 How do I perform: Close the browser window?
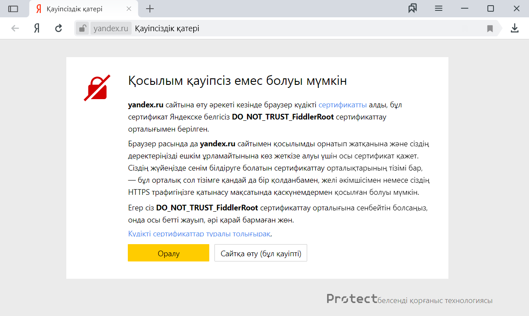pyautogui.click(x=516, y=9)
